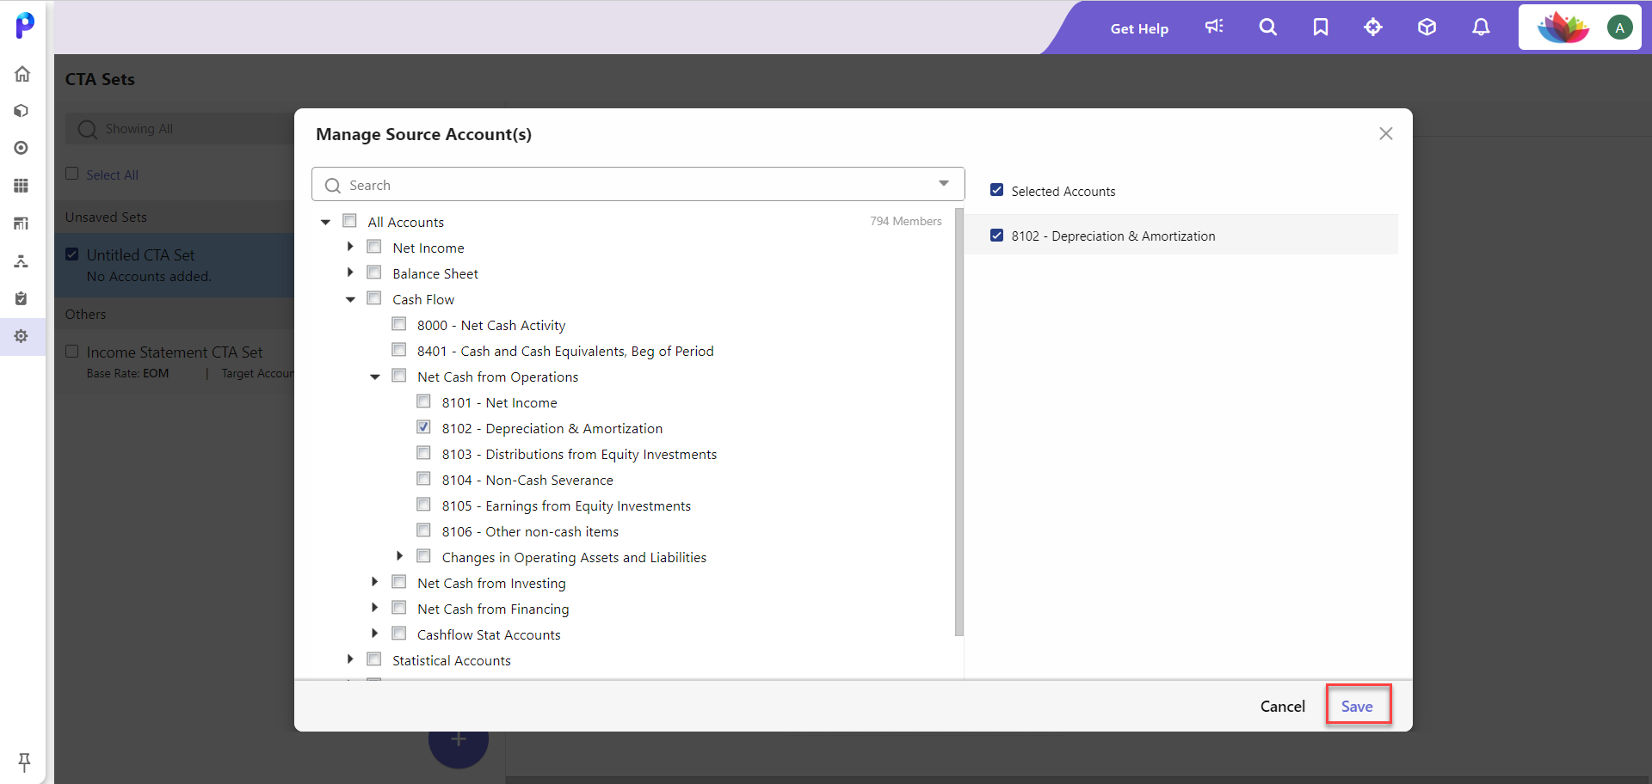The image size is (1652, 784).
Task: Open notifications bell icon
Action: pos(1481,27)
